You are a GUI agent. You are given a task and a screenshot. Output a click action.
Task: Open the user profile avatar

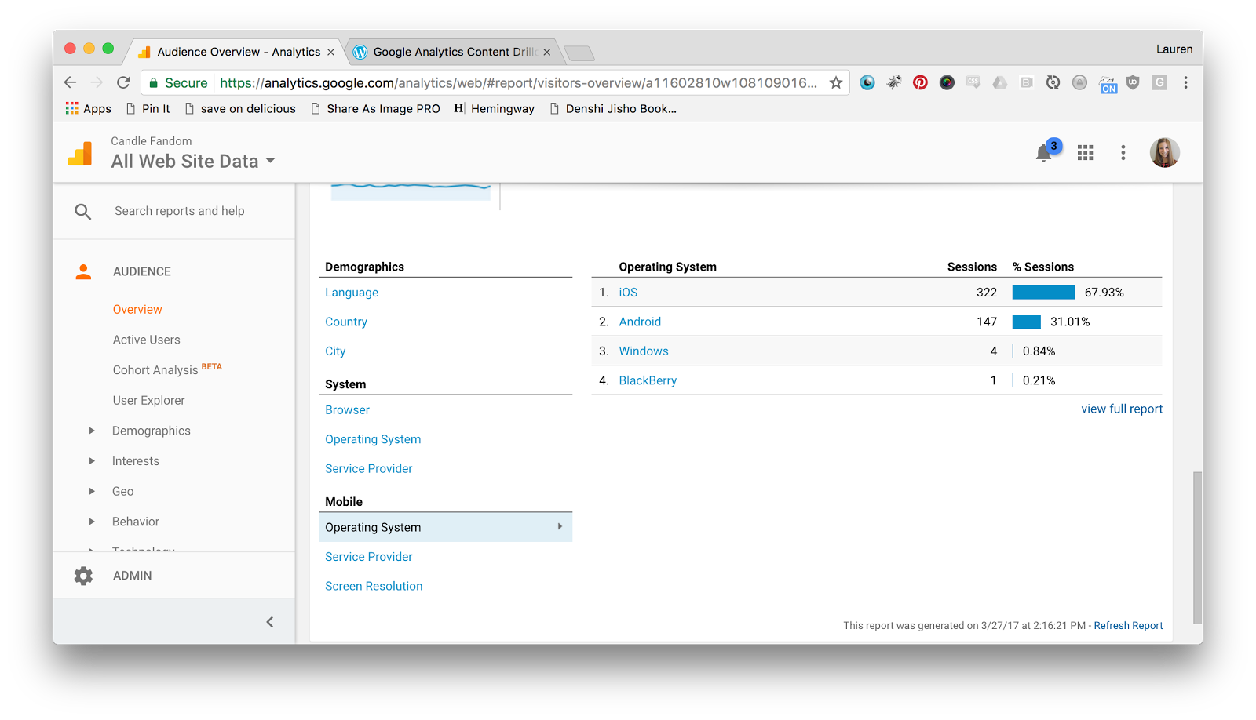[x=1164, y=152]
